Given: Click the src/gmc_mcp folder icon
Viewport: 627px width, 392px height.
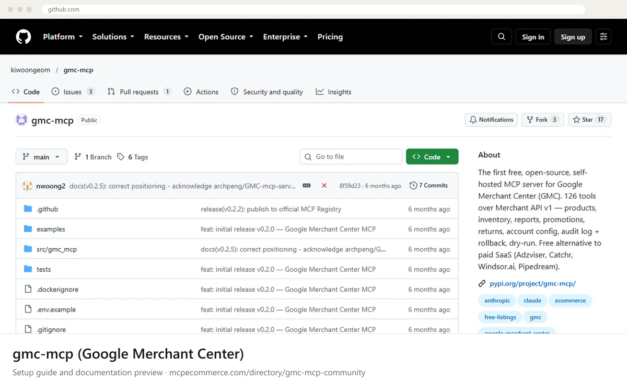Looking at the screenshot, I should click(x=28, y=249).
